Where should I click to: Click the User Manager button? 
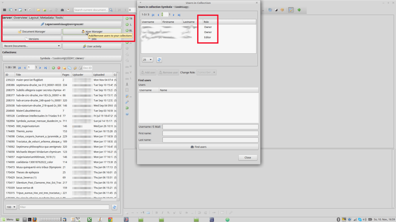92,32
